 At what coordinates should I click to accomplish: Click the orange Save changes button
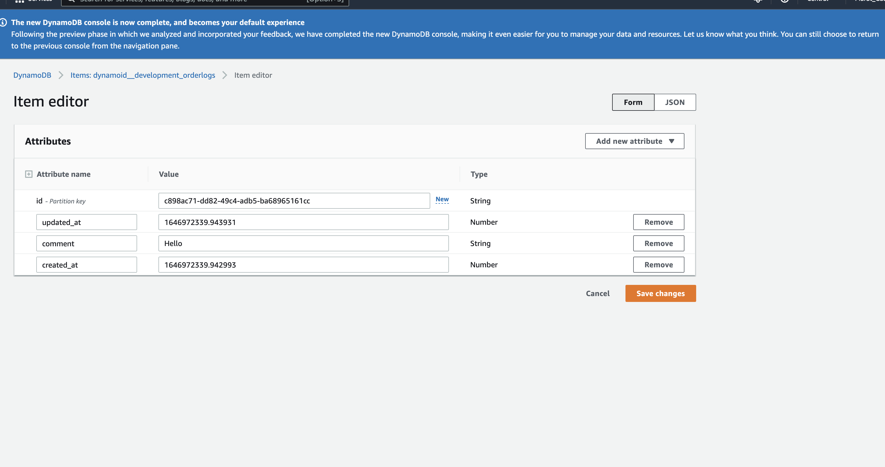(660, 293)
